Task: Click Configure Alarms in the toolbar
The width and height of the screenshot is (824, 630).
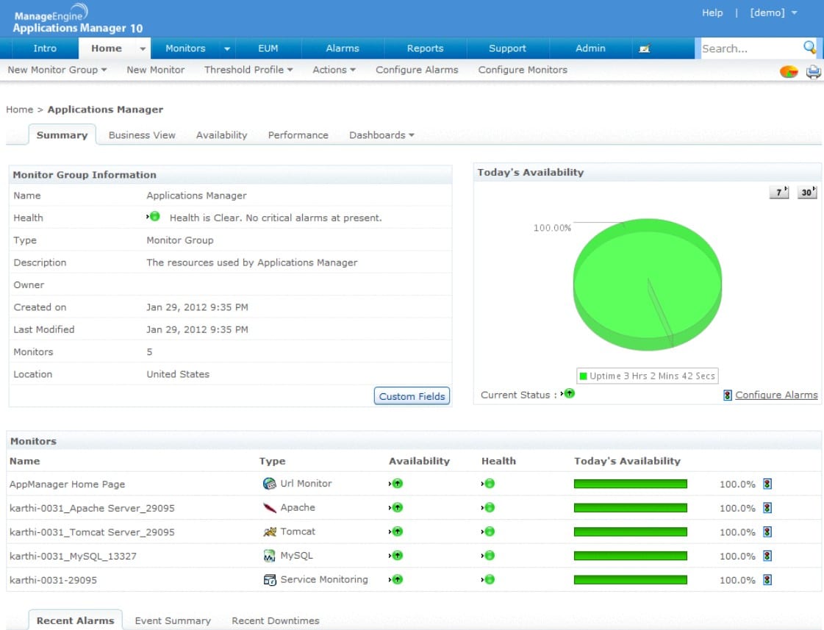Action: 417,70
